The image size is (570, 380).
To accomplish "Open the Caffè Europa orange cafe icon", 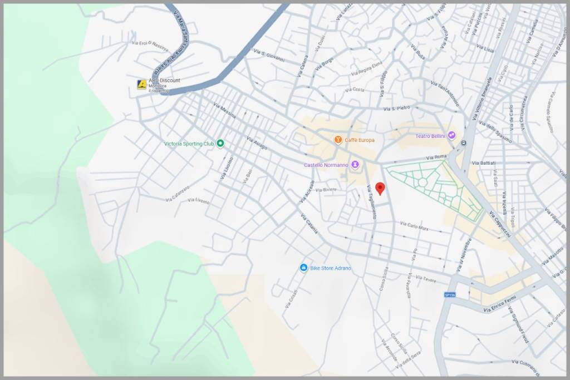I will (337, 140).
